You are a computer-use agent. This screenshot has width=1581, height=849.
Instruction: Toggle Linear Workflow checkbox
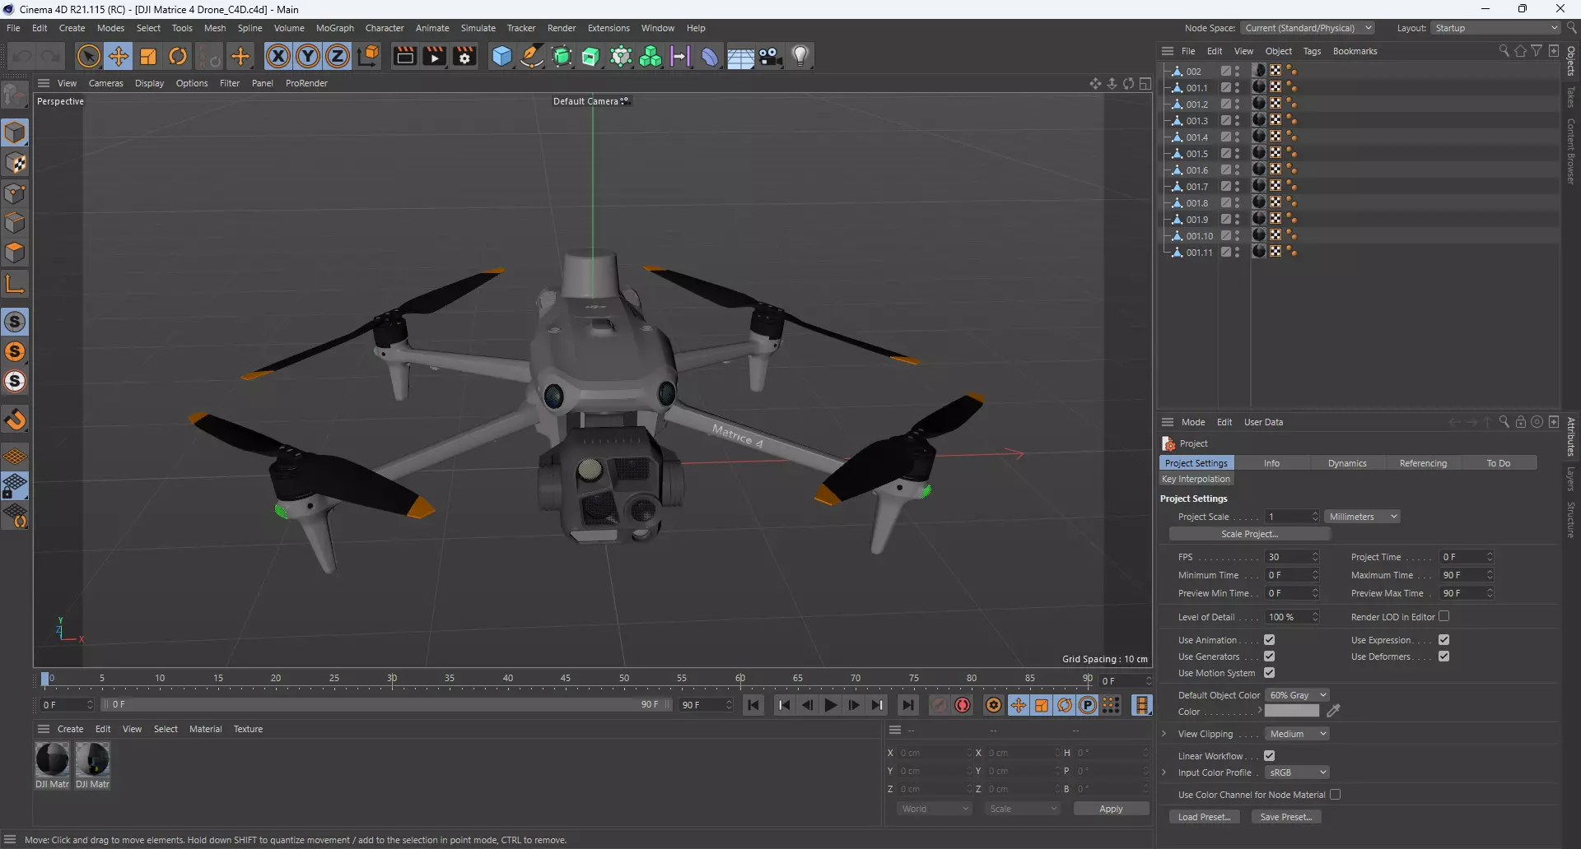1269,756
